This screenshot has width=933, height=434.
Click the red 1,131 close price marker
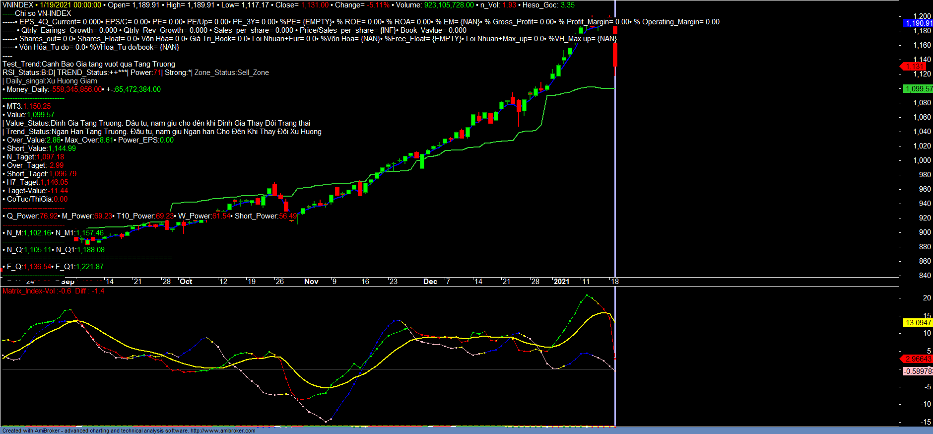tap(914, 67)
